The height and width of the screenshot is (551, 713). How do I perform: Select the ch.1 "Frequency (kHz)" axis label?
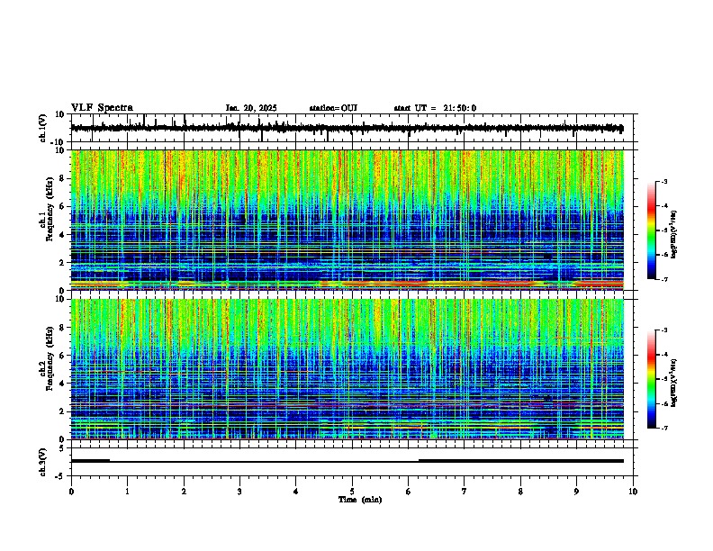coord(50,210)
